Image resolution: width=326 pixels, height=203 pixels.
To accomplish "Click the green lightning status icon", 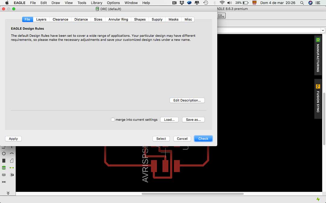I will tap(318, 199).
